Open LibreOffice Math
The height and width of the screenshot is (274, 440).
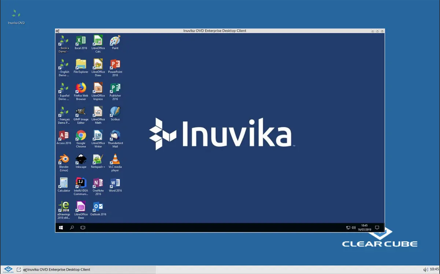pos(98,115)
